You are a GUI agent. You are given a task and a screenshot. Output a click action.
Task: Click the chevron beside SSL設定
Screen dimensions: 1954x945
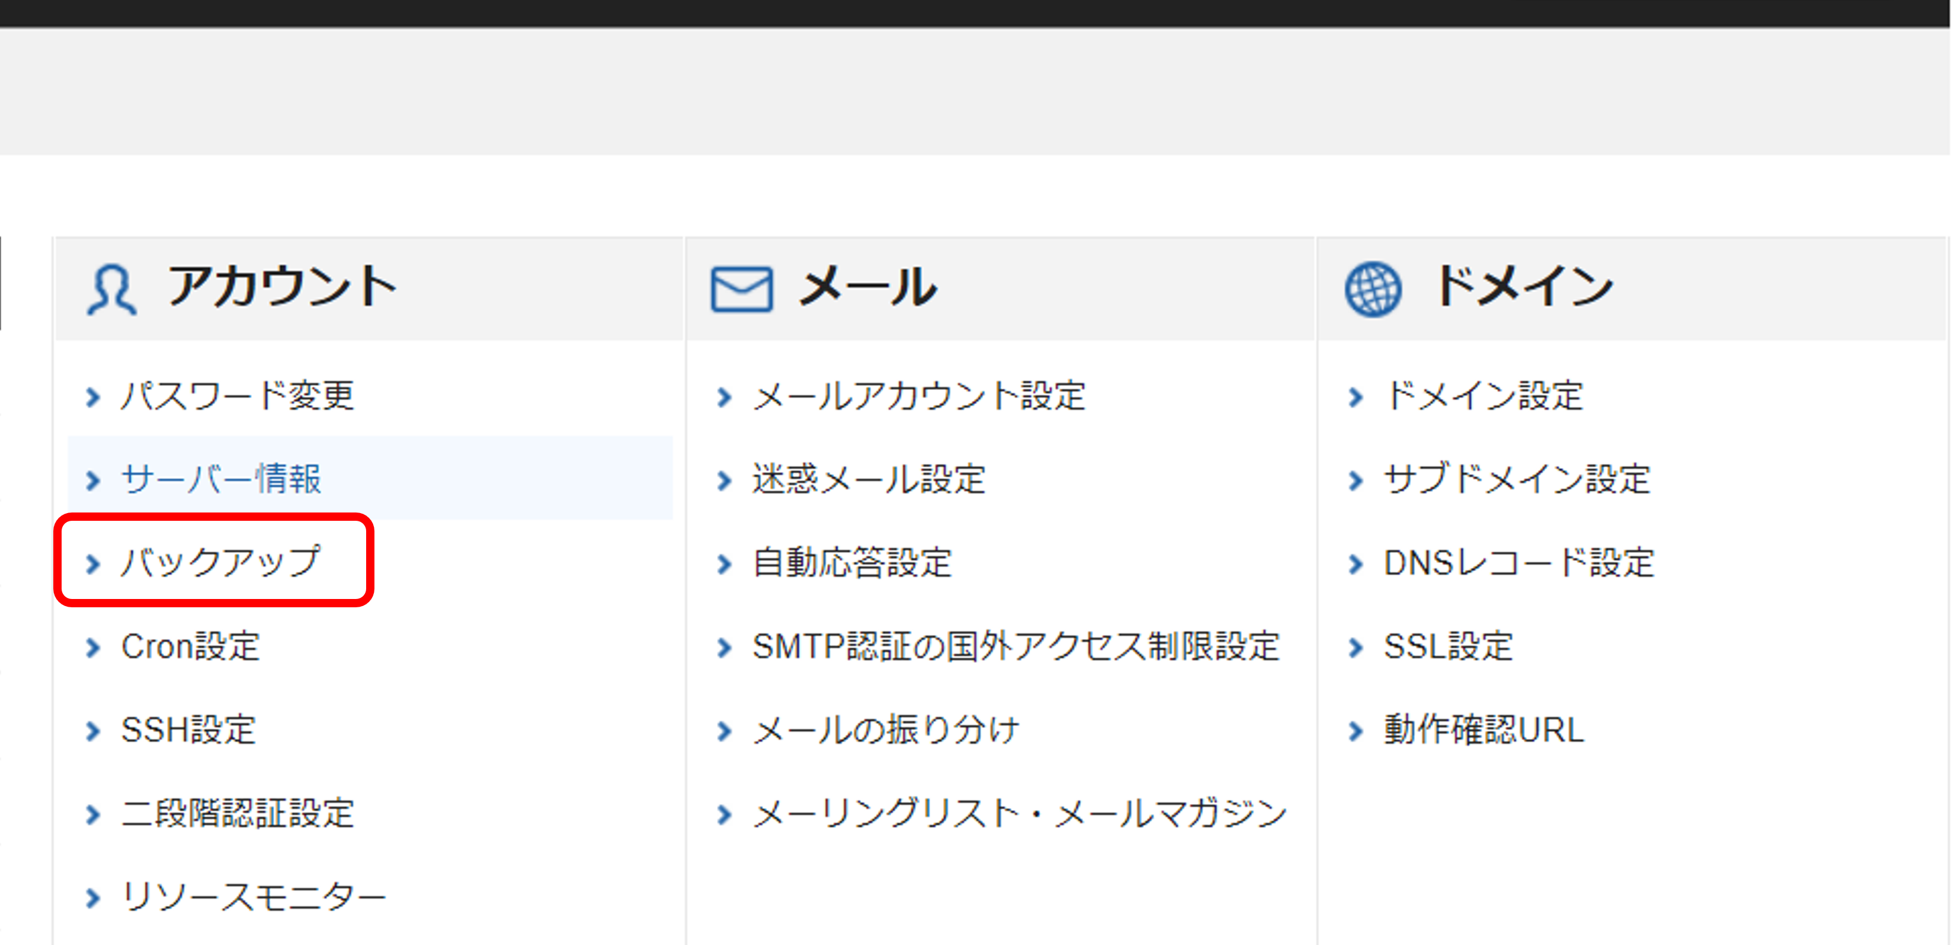(1356, 648)
